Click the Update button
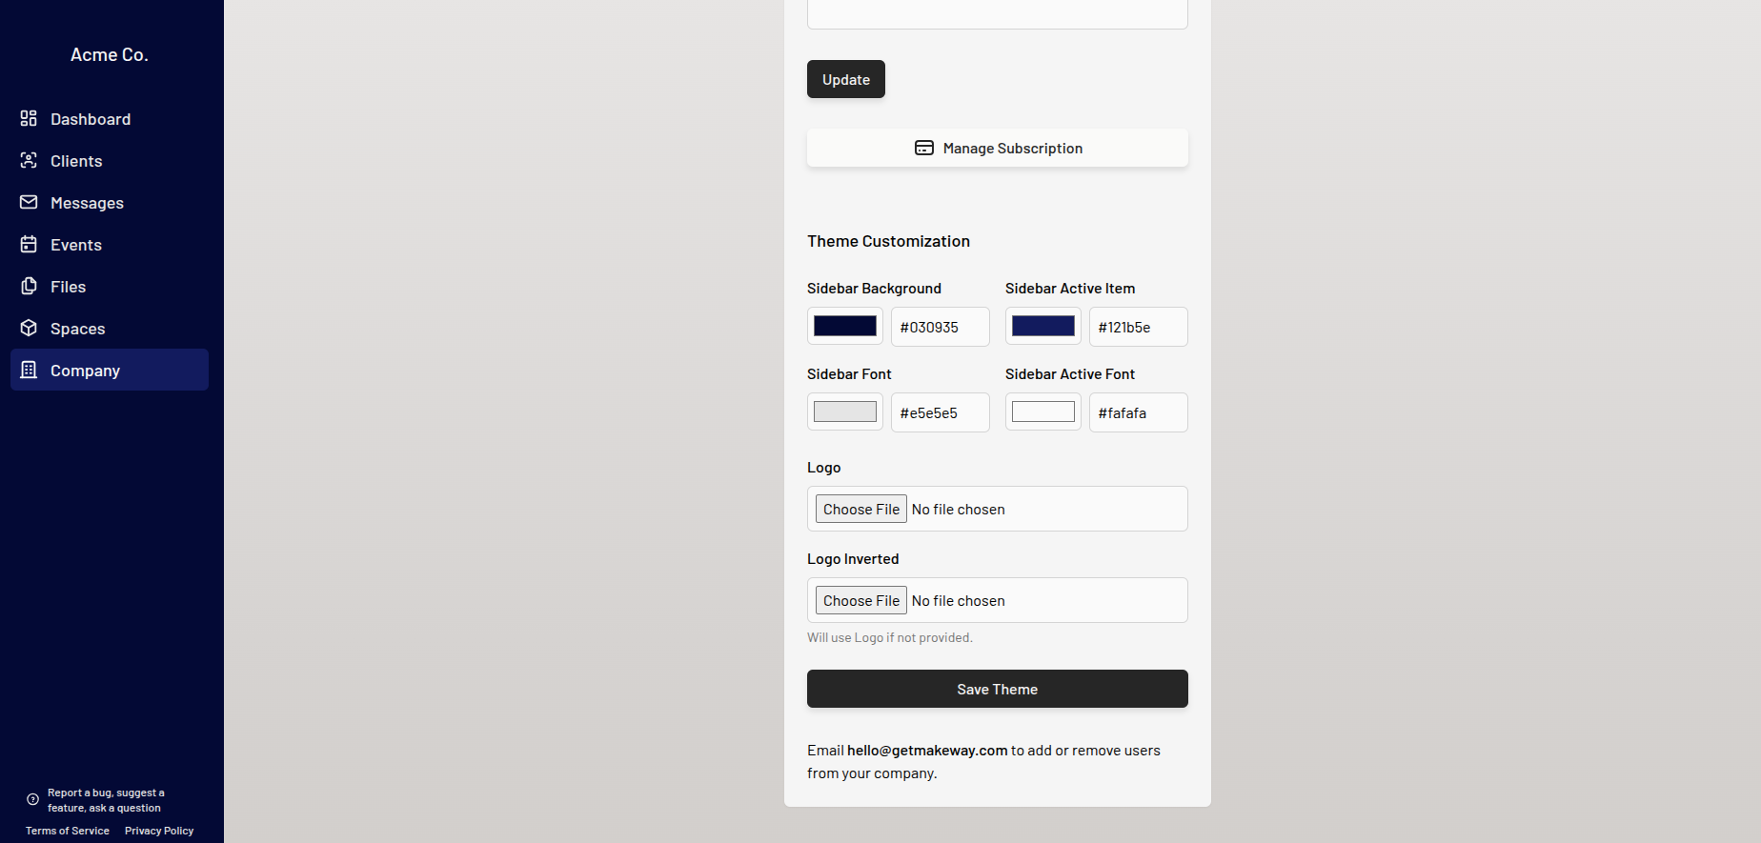 coord(846,79)
